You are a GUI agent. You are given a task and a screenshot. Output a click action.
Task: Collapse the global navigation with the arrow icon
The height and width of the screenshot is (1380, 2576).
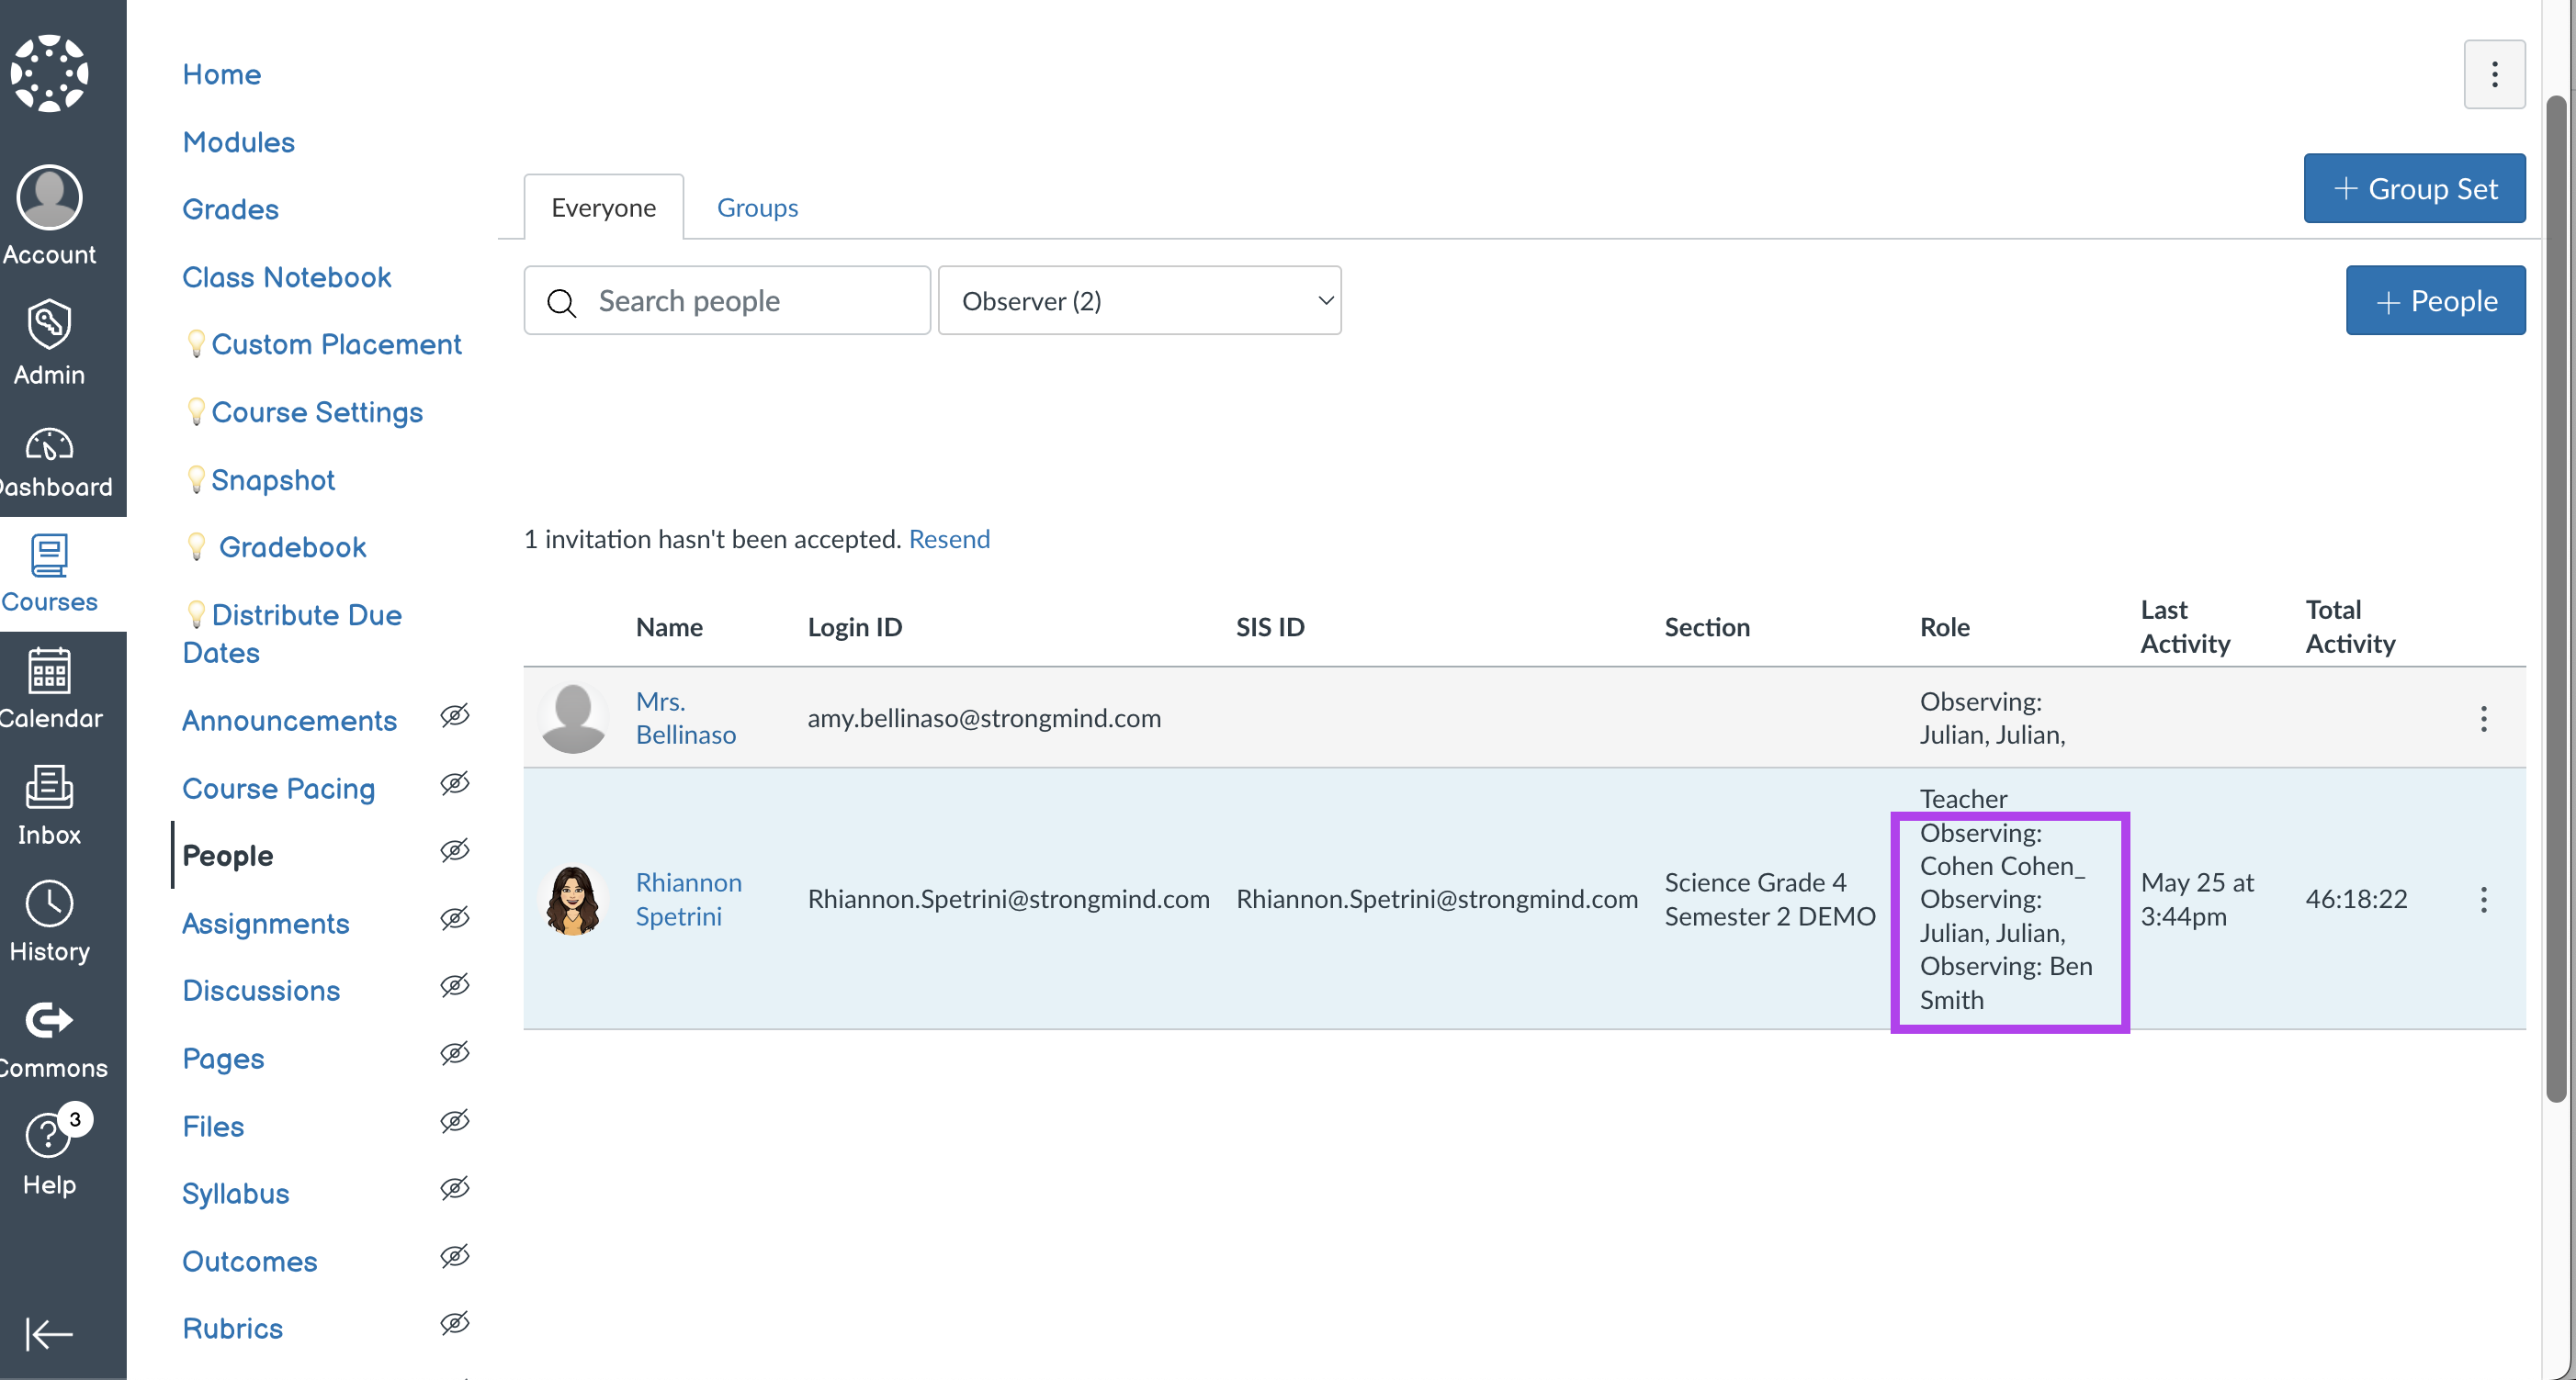[x=48, y=1333]
